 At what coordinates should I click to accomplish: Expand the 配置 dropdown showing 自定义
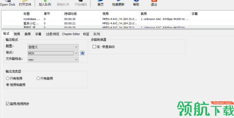(x=53, y=47)
